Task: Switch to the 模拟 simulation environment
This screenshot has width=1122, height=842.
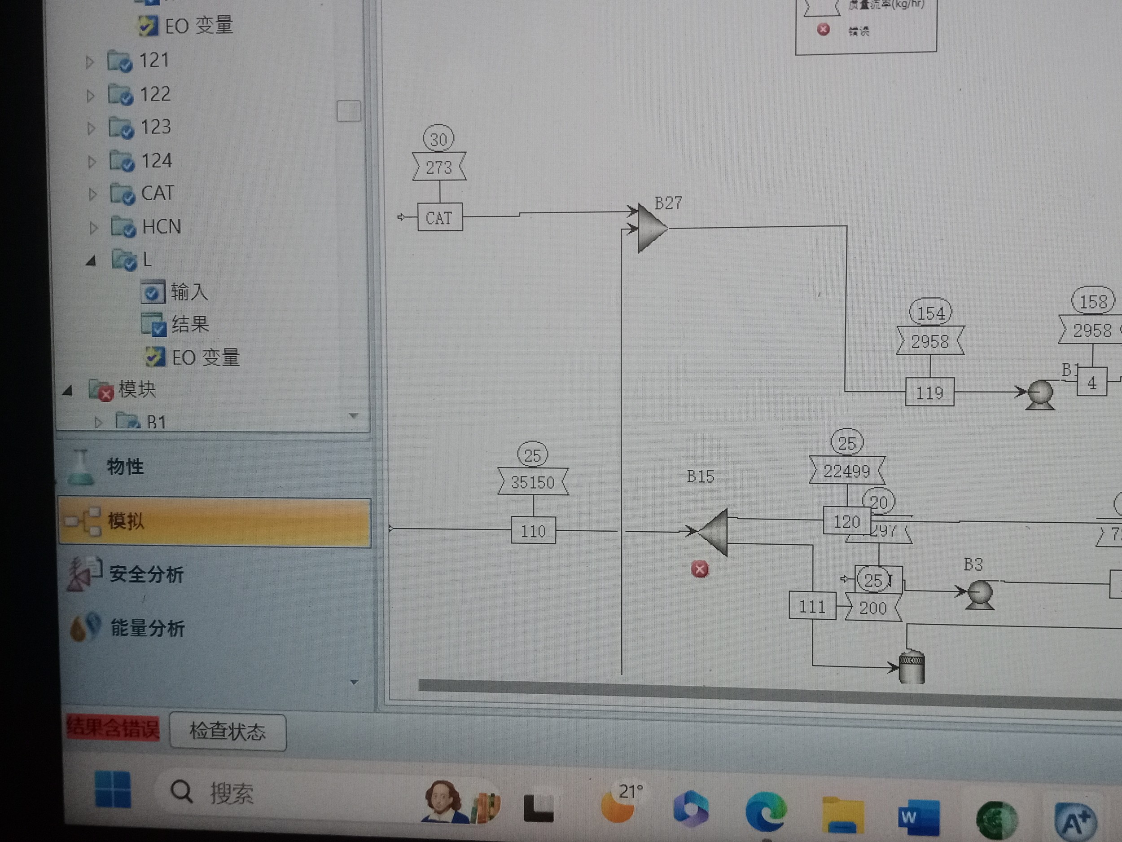Action: point(215,522)
